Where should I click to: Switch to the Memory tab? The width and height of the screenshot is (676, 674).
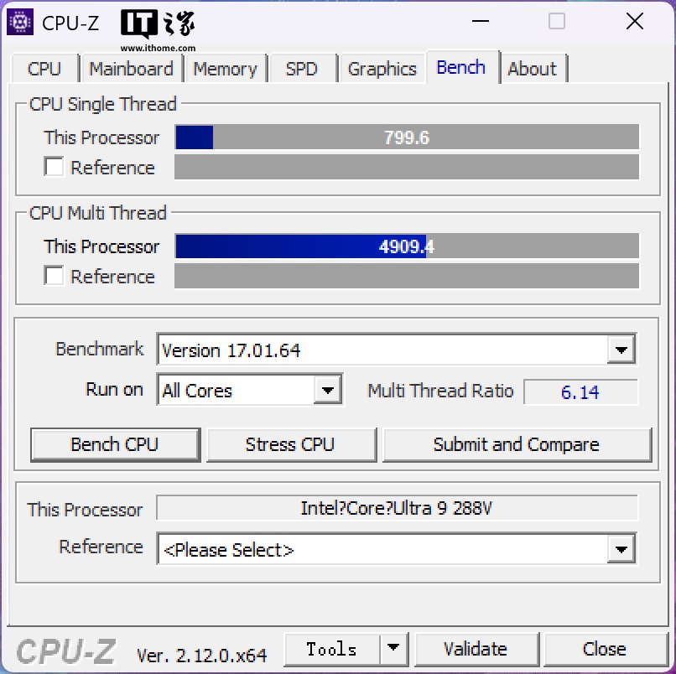(x=225, y=69)
